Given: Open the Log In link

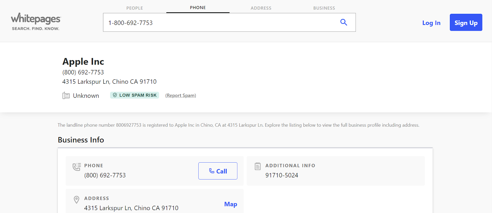Looking at the screenshot, I should (431, 23).
